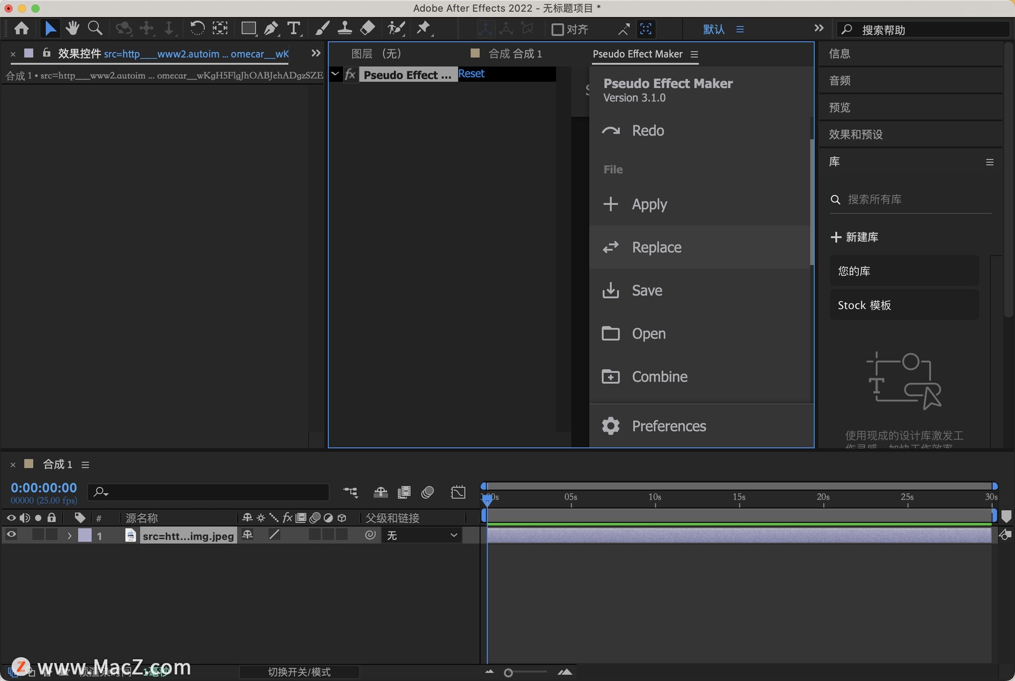Select the Type text tool

coord(293,28)
